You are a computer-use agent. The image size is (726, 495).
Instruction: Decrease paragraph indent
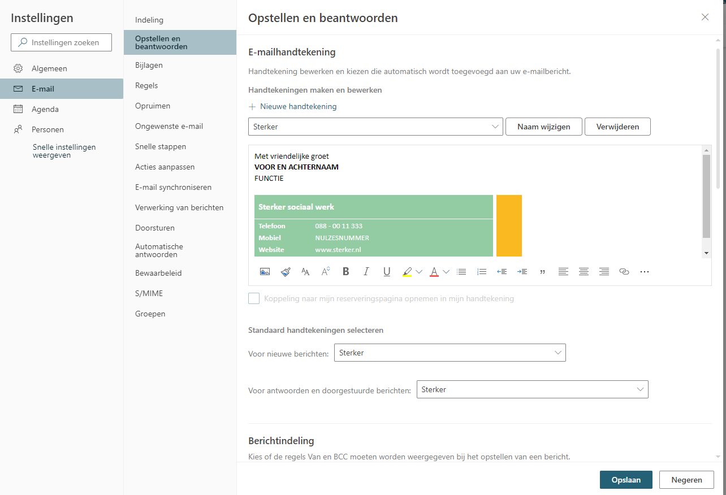(502, 272)
